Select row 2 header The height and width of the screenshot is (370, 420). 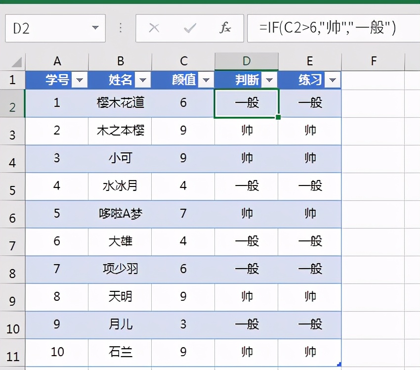point(12,103)
